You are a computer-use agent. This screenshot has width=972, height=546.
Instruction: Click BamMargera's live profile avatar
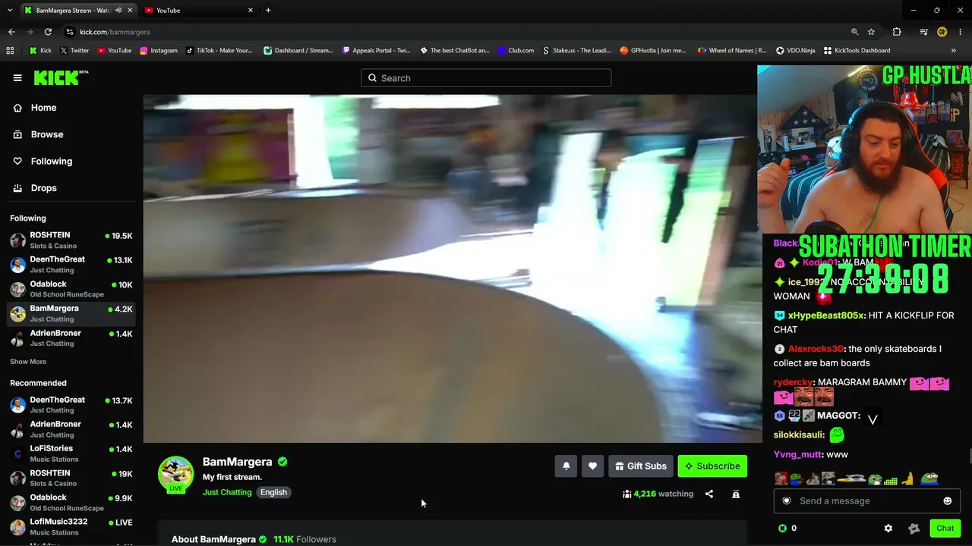tap(175, 475)
